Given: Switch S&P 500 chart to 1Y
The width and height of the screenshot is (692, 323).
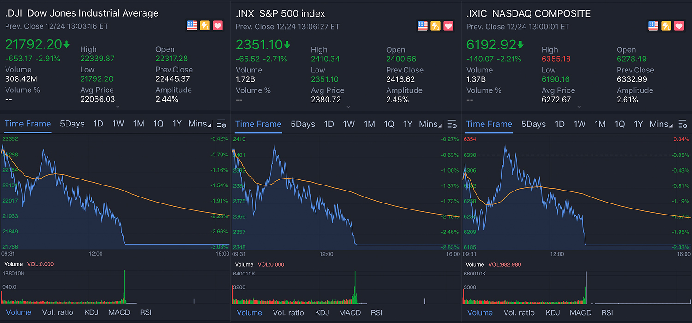Looking at the screenshot, I should click(x=407, y=124).
